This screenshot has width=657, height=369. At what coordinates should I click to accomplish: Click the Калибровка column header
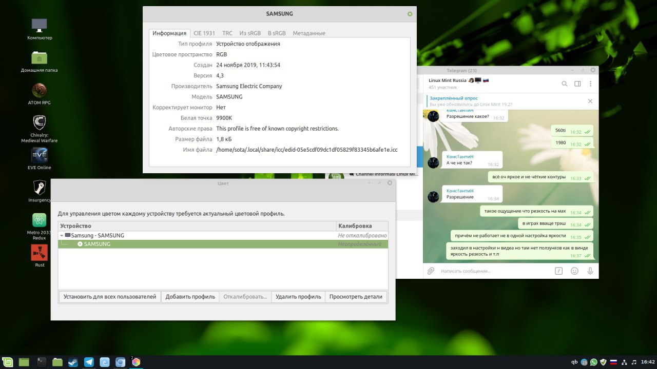tap(362, 226)
